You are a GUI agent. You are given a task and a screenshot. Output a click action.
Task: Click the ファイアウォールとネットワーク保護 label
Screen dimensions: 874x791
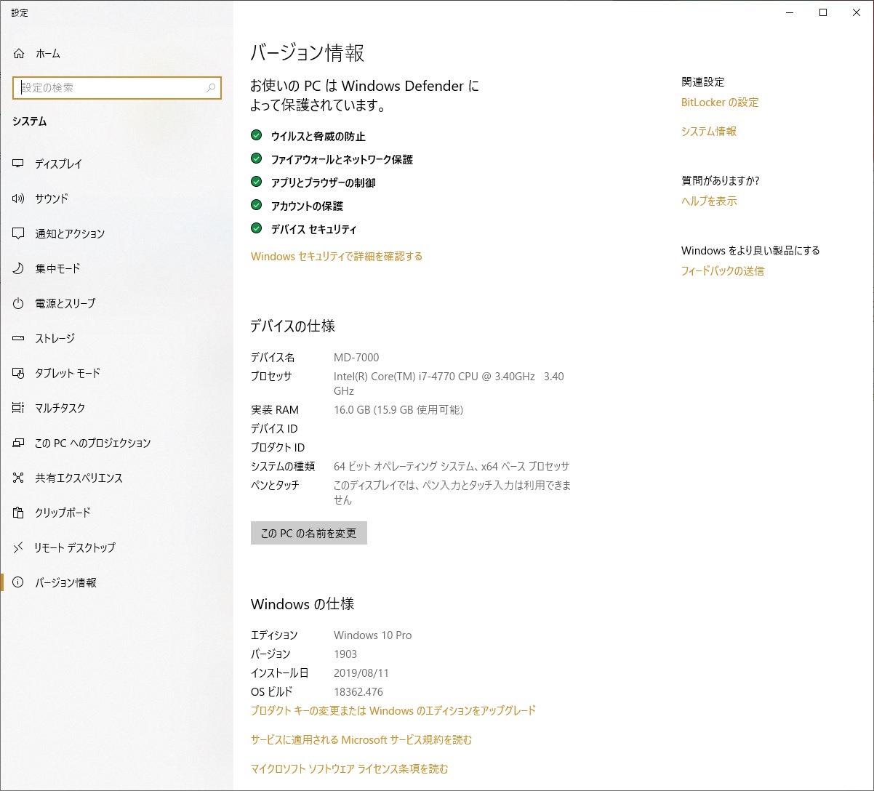click(342, 159)
